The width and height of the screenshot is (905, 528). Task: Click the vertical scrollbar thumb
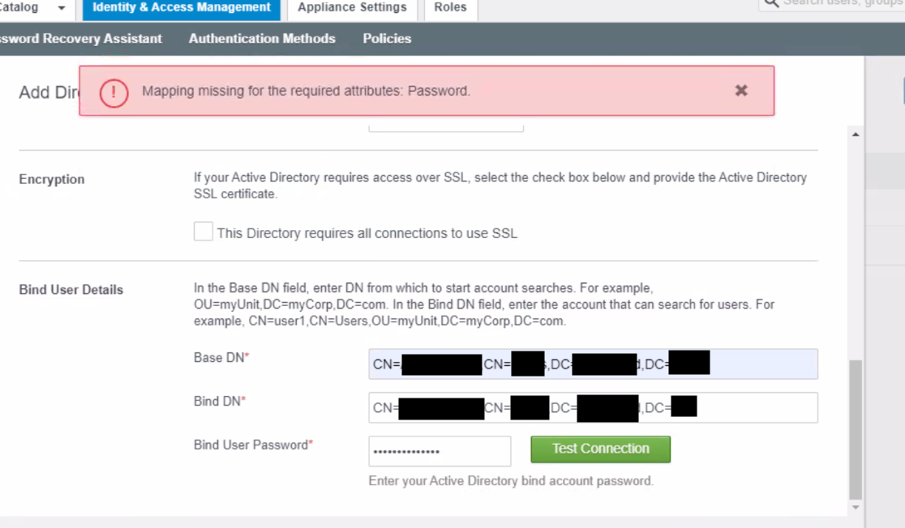click(x=856, y=429)
